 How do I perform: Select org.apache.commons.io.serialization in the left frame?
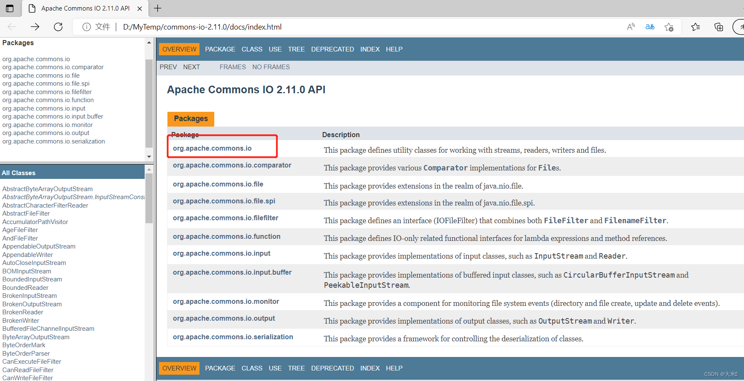(x=54, y=141)
